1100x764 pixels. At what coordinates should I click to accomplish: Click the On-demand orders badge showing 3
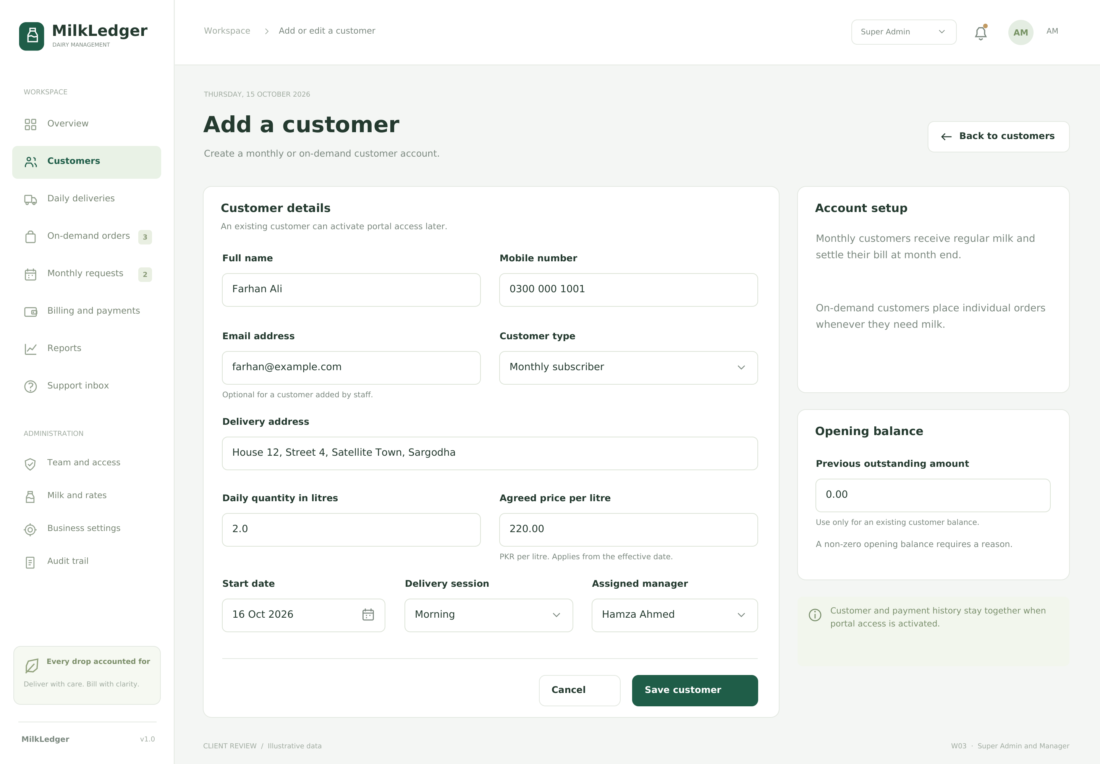[x=145, y=237]
